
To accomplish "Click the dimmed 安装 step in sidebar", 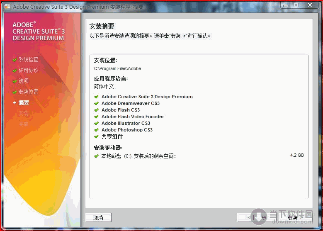I will click(24, 113).
